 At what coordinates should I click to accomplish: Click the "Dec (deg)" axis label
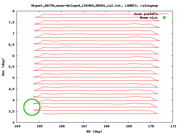pos(3,67)
